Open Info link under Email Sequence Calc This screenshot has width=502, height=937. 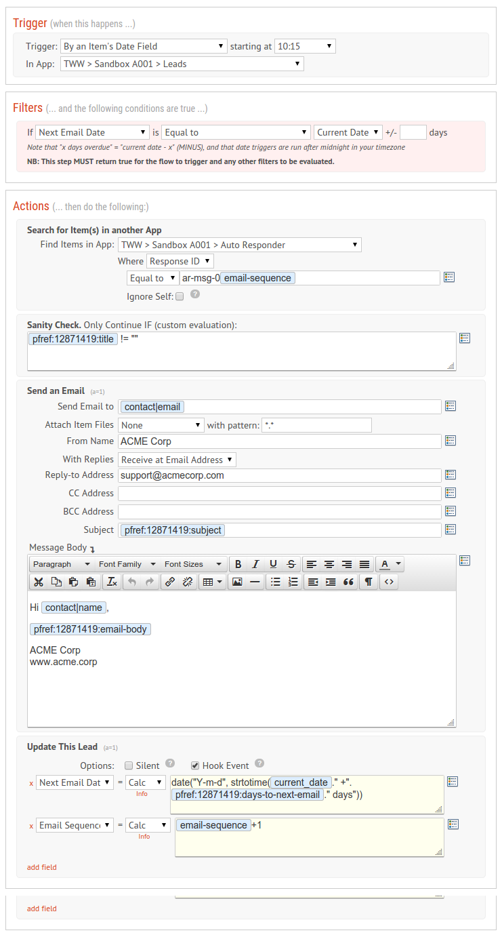click(x=144, y=837)
